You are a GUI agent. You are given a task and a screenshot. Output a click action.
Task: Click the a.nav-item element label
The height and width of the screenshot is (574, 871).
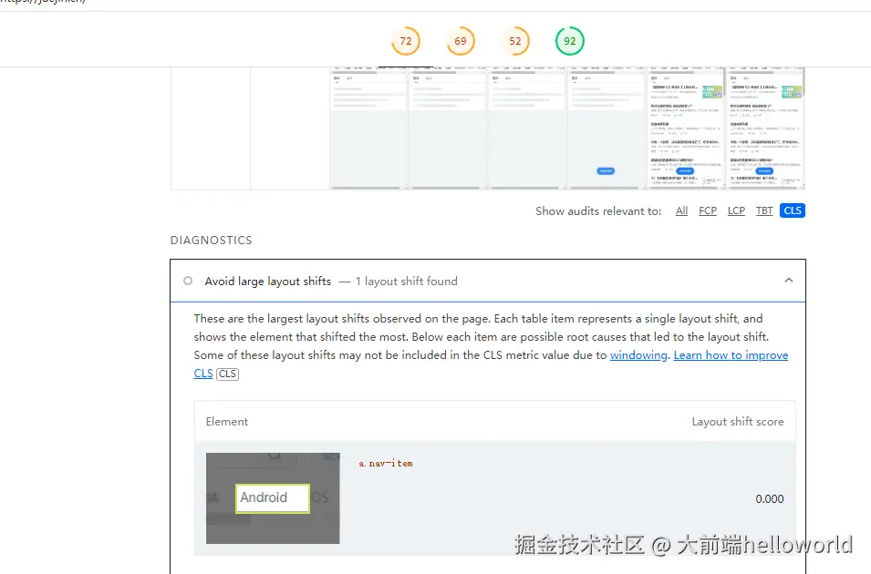386,464
